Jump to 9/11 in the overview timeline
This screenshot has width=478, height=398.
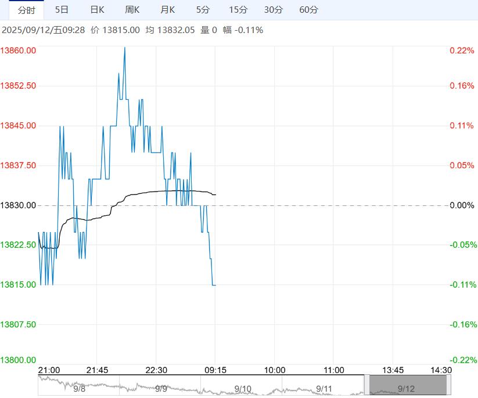324,389
